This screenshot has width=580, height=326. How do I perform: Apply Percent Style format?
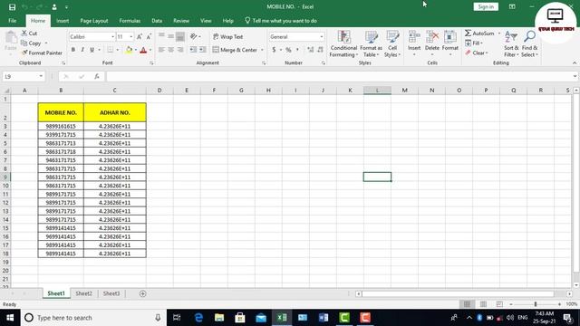[x=288, y=50]
